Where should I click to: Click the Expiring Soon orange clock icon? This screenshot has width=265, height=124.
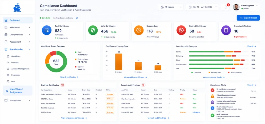139,30
